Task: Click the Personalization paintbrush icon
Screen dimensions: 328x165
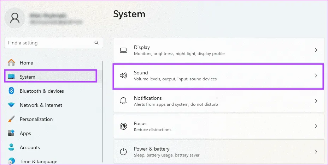Action: coord(11,119)
